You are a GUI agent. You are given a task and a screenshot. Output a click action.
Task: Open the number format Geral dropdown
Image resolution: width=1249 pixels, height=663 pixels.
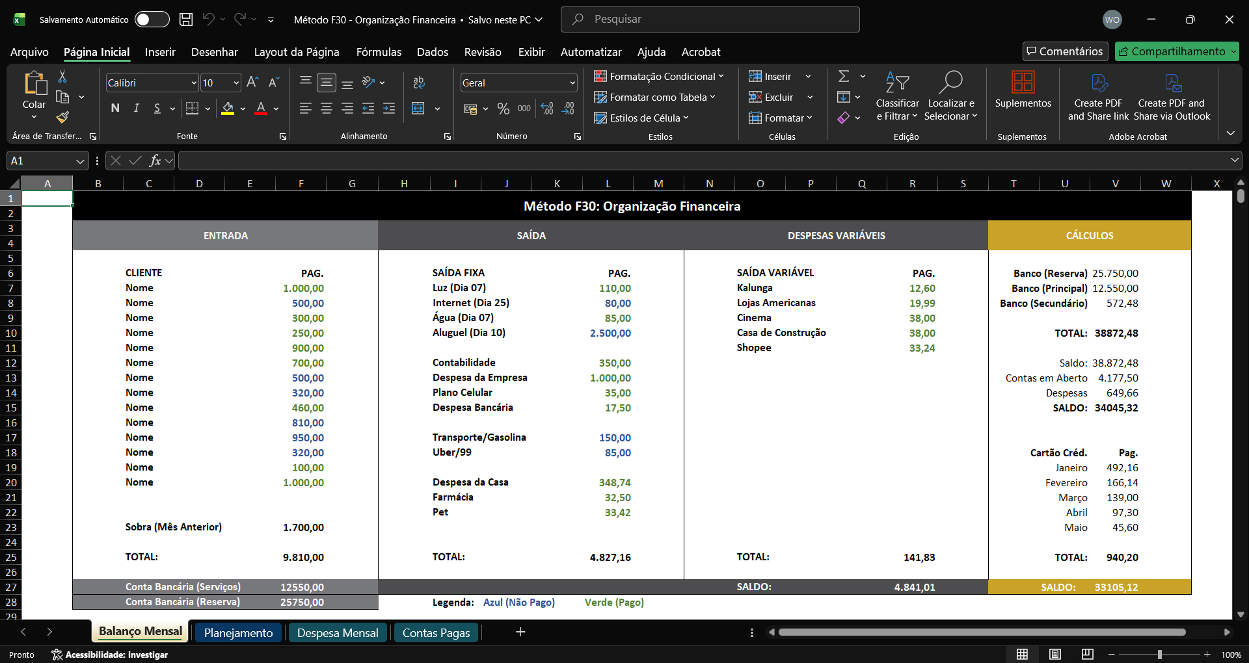click(572, 83)
